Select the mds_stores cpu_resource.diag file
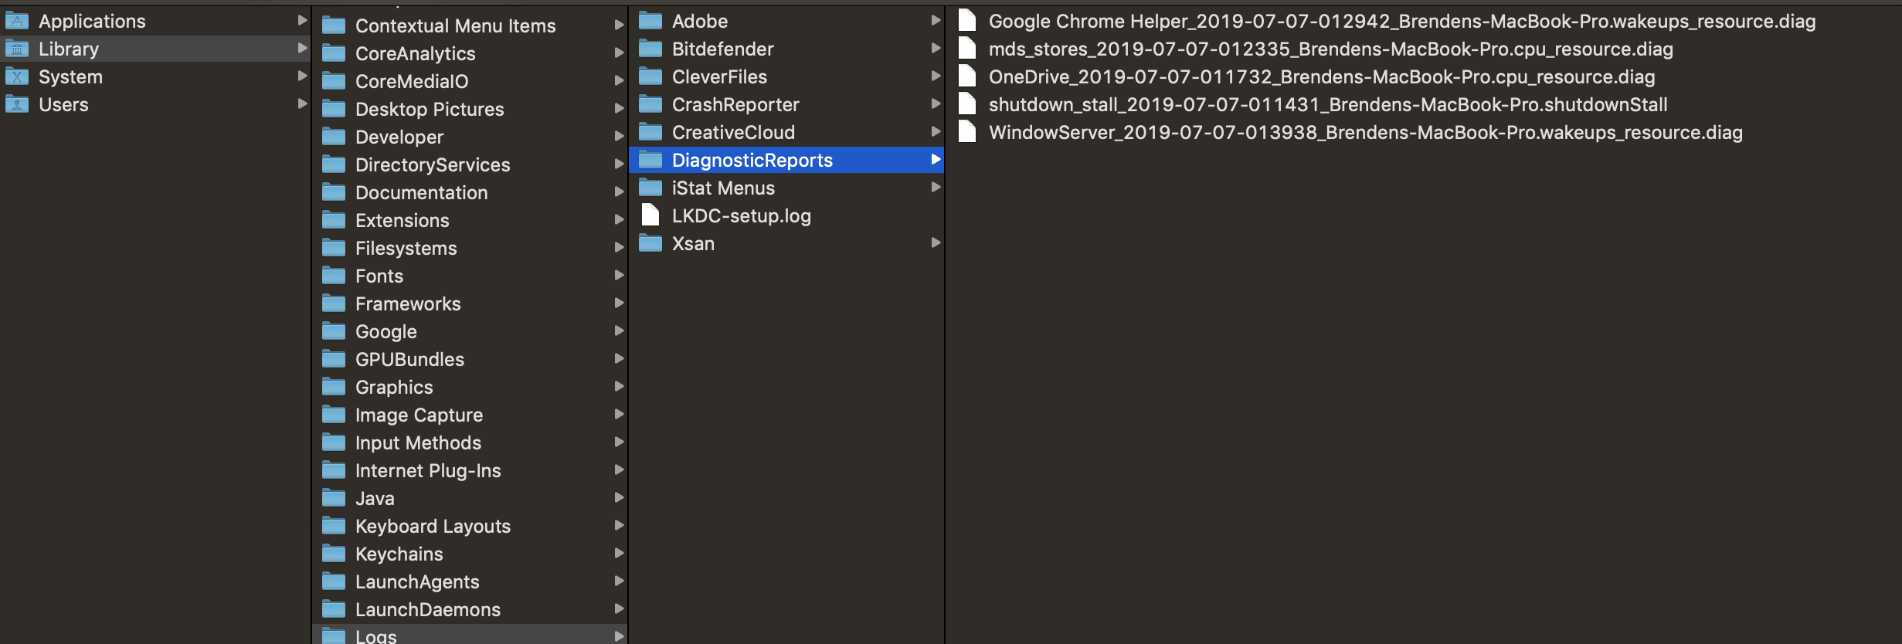1902x644 pixels. click(1330, 49)
